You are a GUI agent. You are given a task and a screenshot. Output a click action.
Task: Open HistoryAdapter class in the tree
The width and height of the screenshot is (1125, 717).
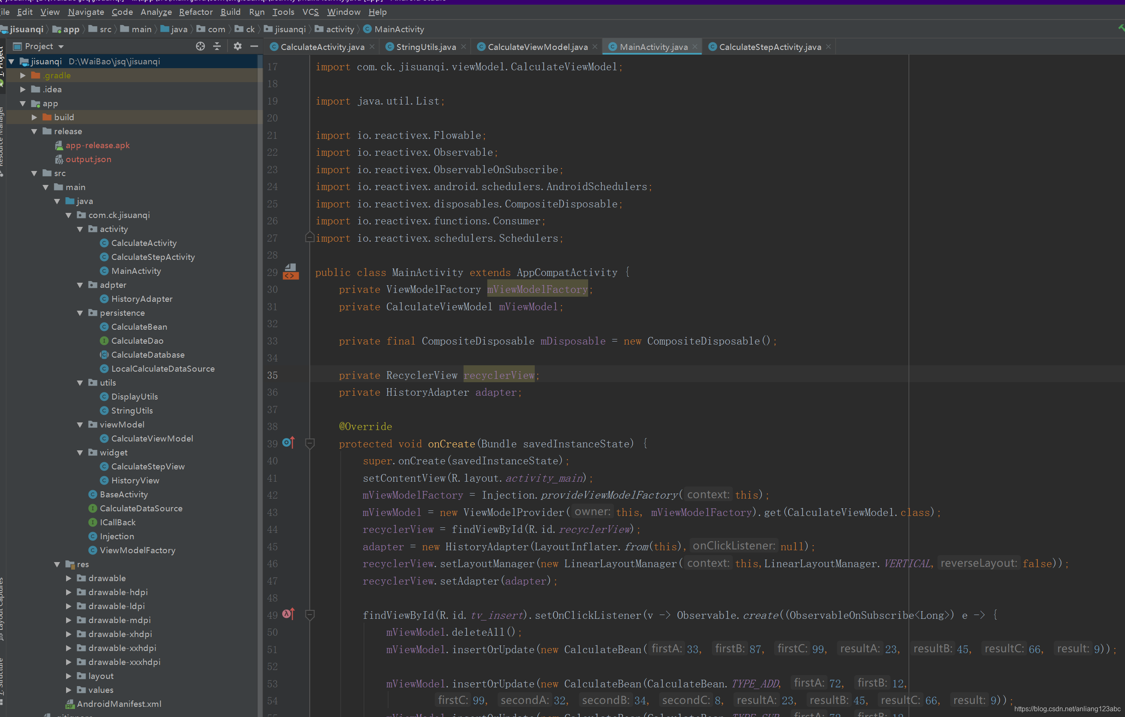[x=142, y=299]
